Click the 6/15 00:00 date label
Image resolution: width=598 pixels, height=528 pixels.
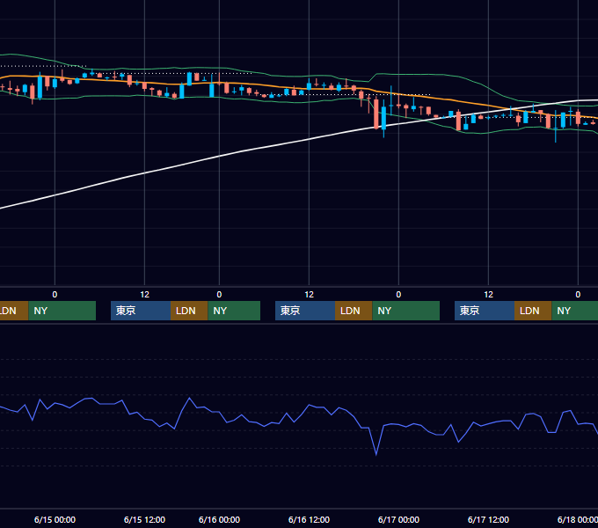point(55,519)
